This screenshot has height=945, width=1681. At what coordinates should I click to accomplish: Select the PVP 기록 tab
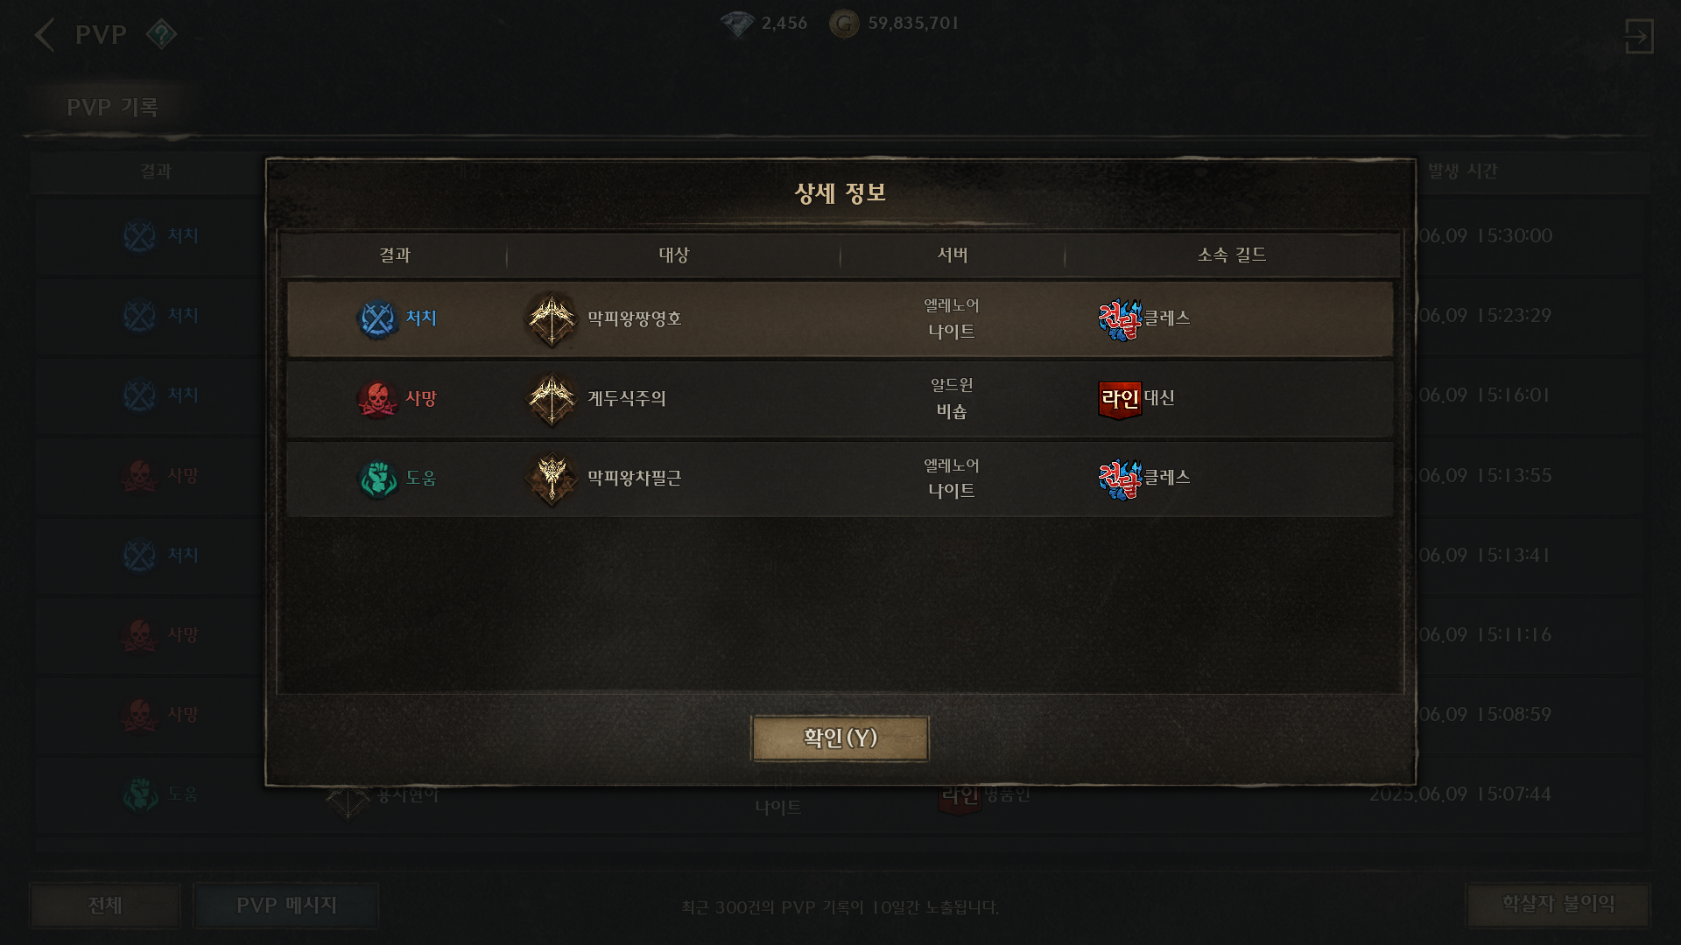112,107
